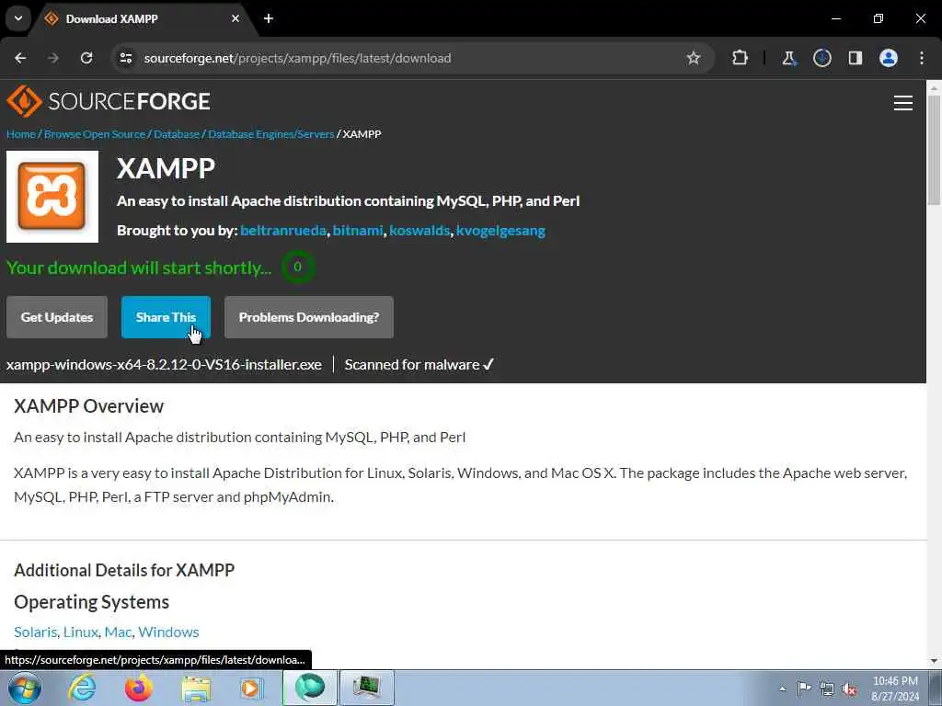Click the active browser taskbar icon
This screenshot has height=706, width=942.
pos(310,688)
